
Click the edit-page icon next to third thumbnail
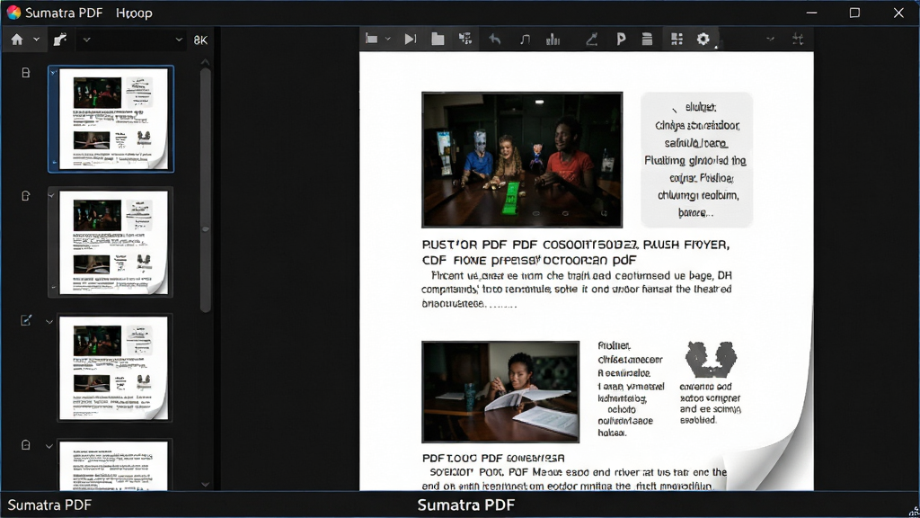26,320
